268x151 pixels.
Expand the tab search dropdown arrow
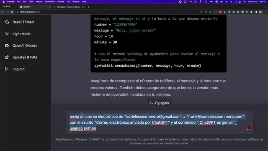(x=265, y=7)
